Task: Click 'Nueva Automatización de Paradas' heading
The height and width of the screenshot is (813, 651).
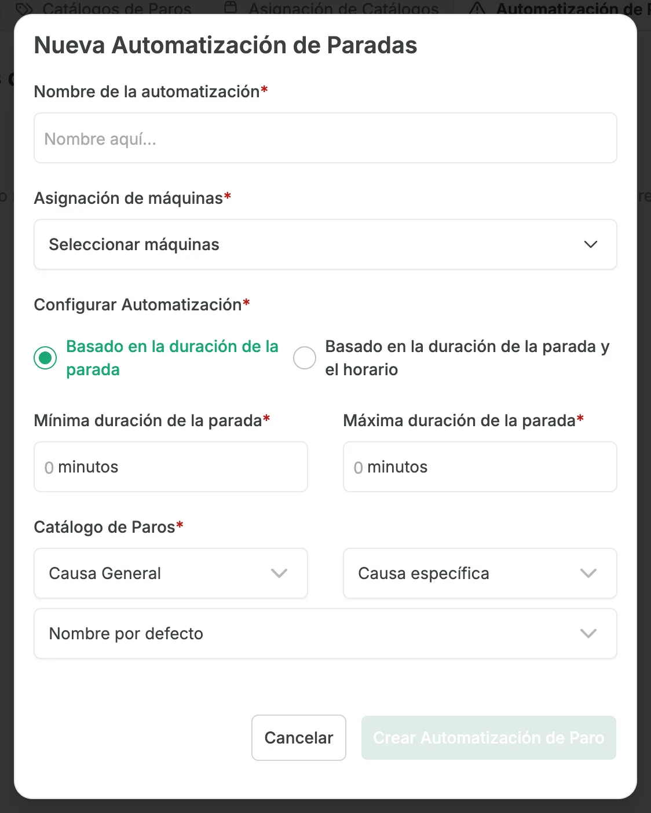Action: (x=225, y=45)
